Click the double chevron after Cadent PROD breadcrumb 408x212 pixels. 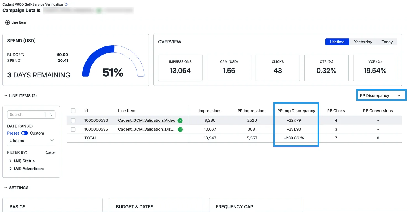[x=66, y=4]
